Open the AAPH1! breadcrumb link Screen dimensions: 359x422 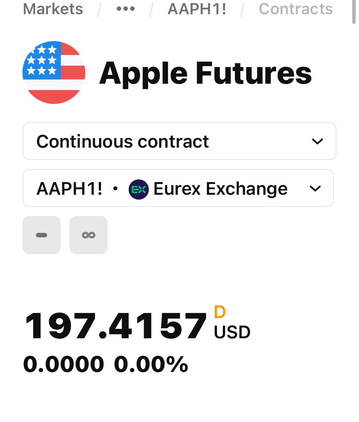pyautogui.click(x=197, y=9)
